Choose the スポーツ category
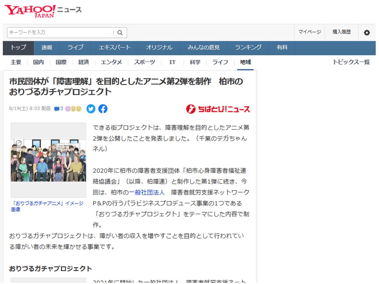This screenshot has height=284, width=379. click(x=144, y=62)
